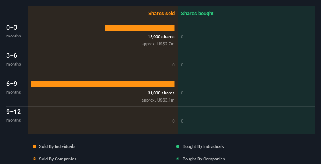Click the approx. US$3.1m value text
This screenshot has width=321, height=164.
click(x=158, y=100)
